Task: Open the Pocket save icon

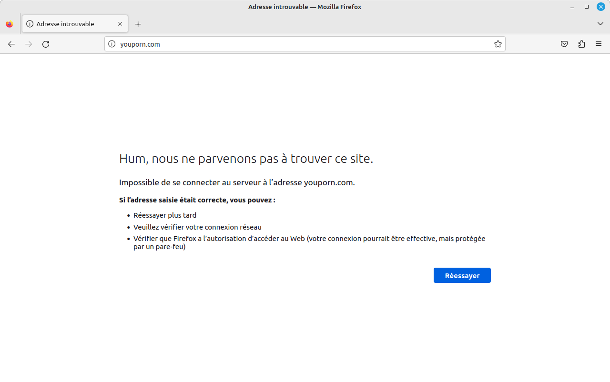Action: [564, 44]
